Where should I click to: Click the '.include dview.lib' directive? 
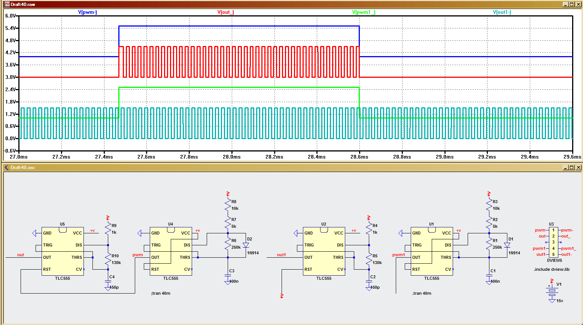coord(552,269)
